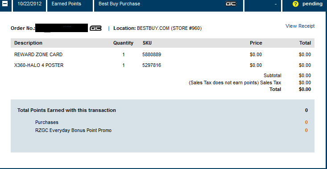Select the REWARD ZONE CARD item

coord(38,54)
